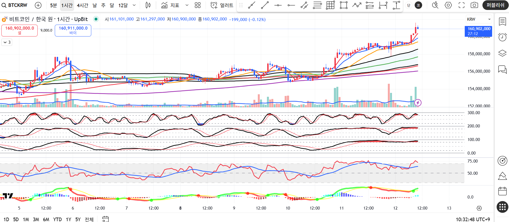Screen dimensions: 509x222
Task: Select the polyline path tool
Action: point(357,5)
